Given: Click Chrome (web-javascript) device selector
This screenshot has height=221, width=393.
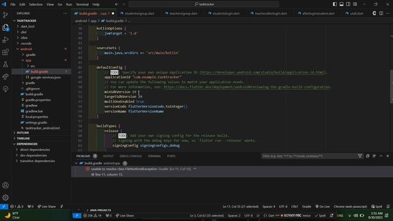Looking at the screenshot, I should [x=351, y=206].
